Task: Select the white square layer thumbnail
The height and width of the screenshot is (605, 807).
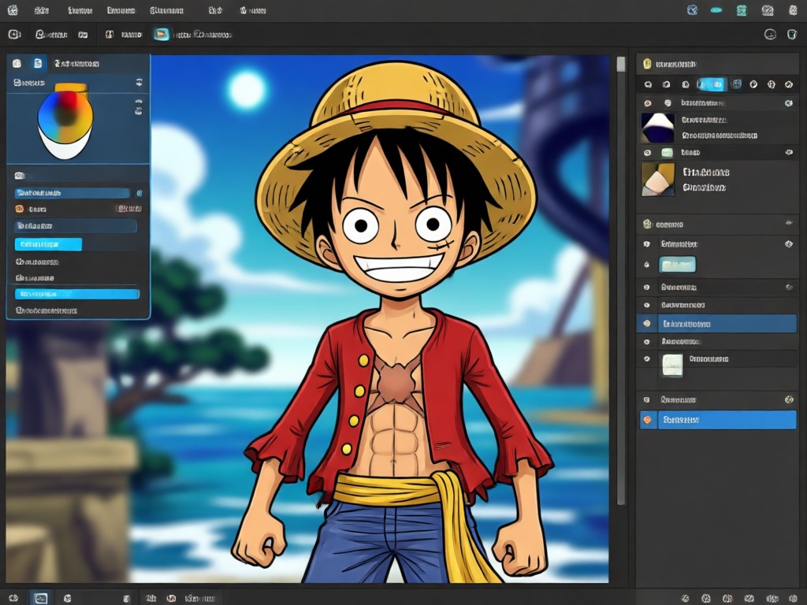Action: pos(672,366)
